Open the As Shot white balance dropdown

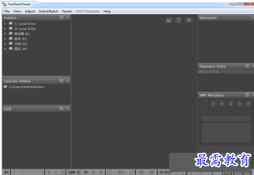(173, 173)
